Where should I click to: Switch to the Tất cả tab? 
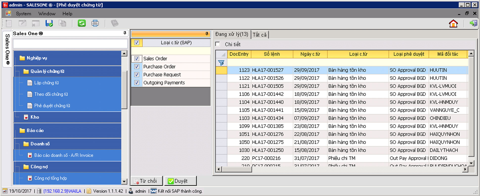259,35
